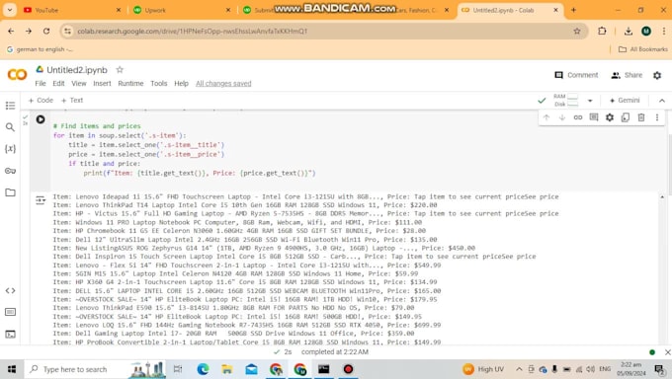The image size is (672, 379).
Task: Click All changes saved link
Action: [223, 84]
